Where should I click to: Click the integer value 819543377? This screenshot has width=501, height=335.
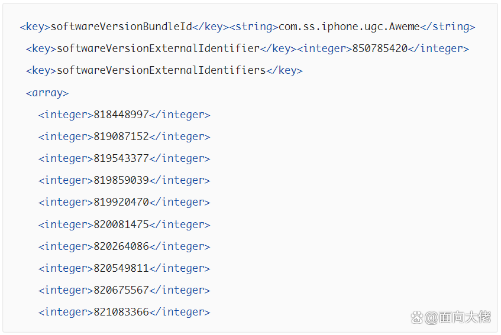click(x=121, y=158)
